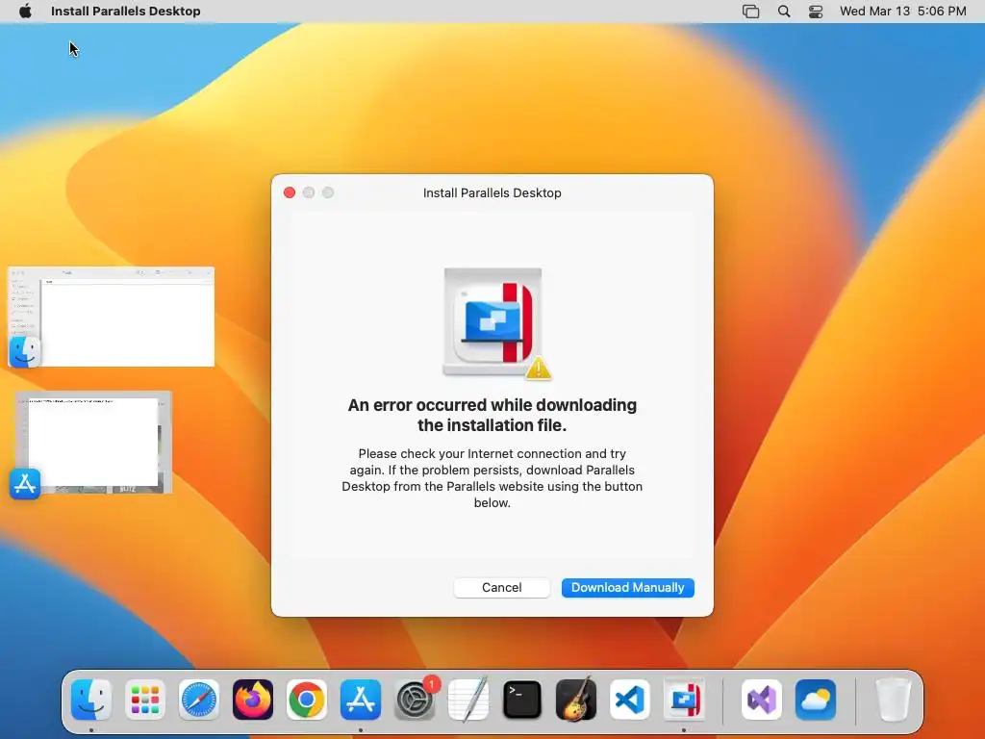Launch Terminal from the Dock

tap(522, 700)
